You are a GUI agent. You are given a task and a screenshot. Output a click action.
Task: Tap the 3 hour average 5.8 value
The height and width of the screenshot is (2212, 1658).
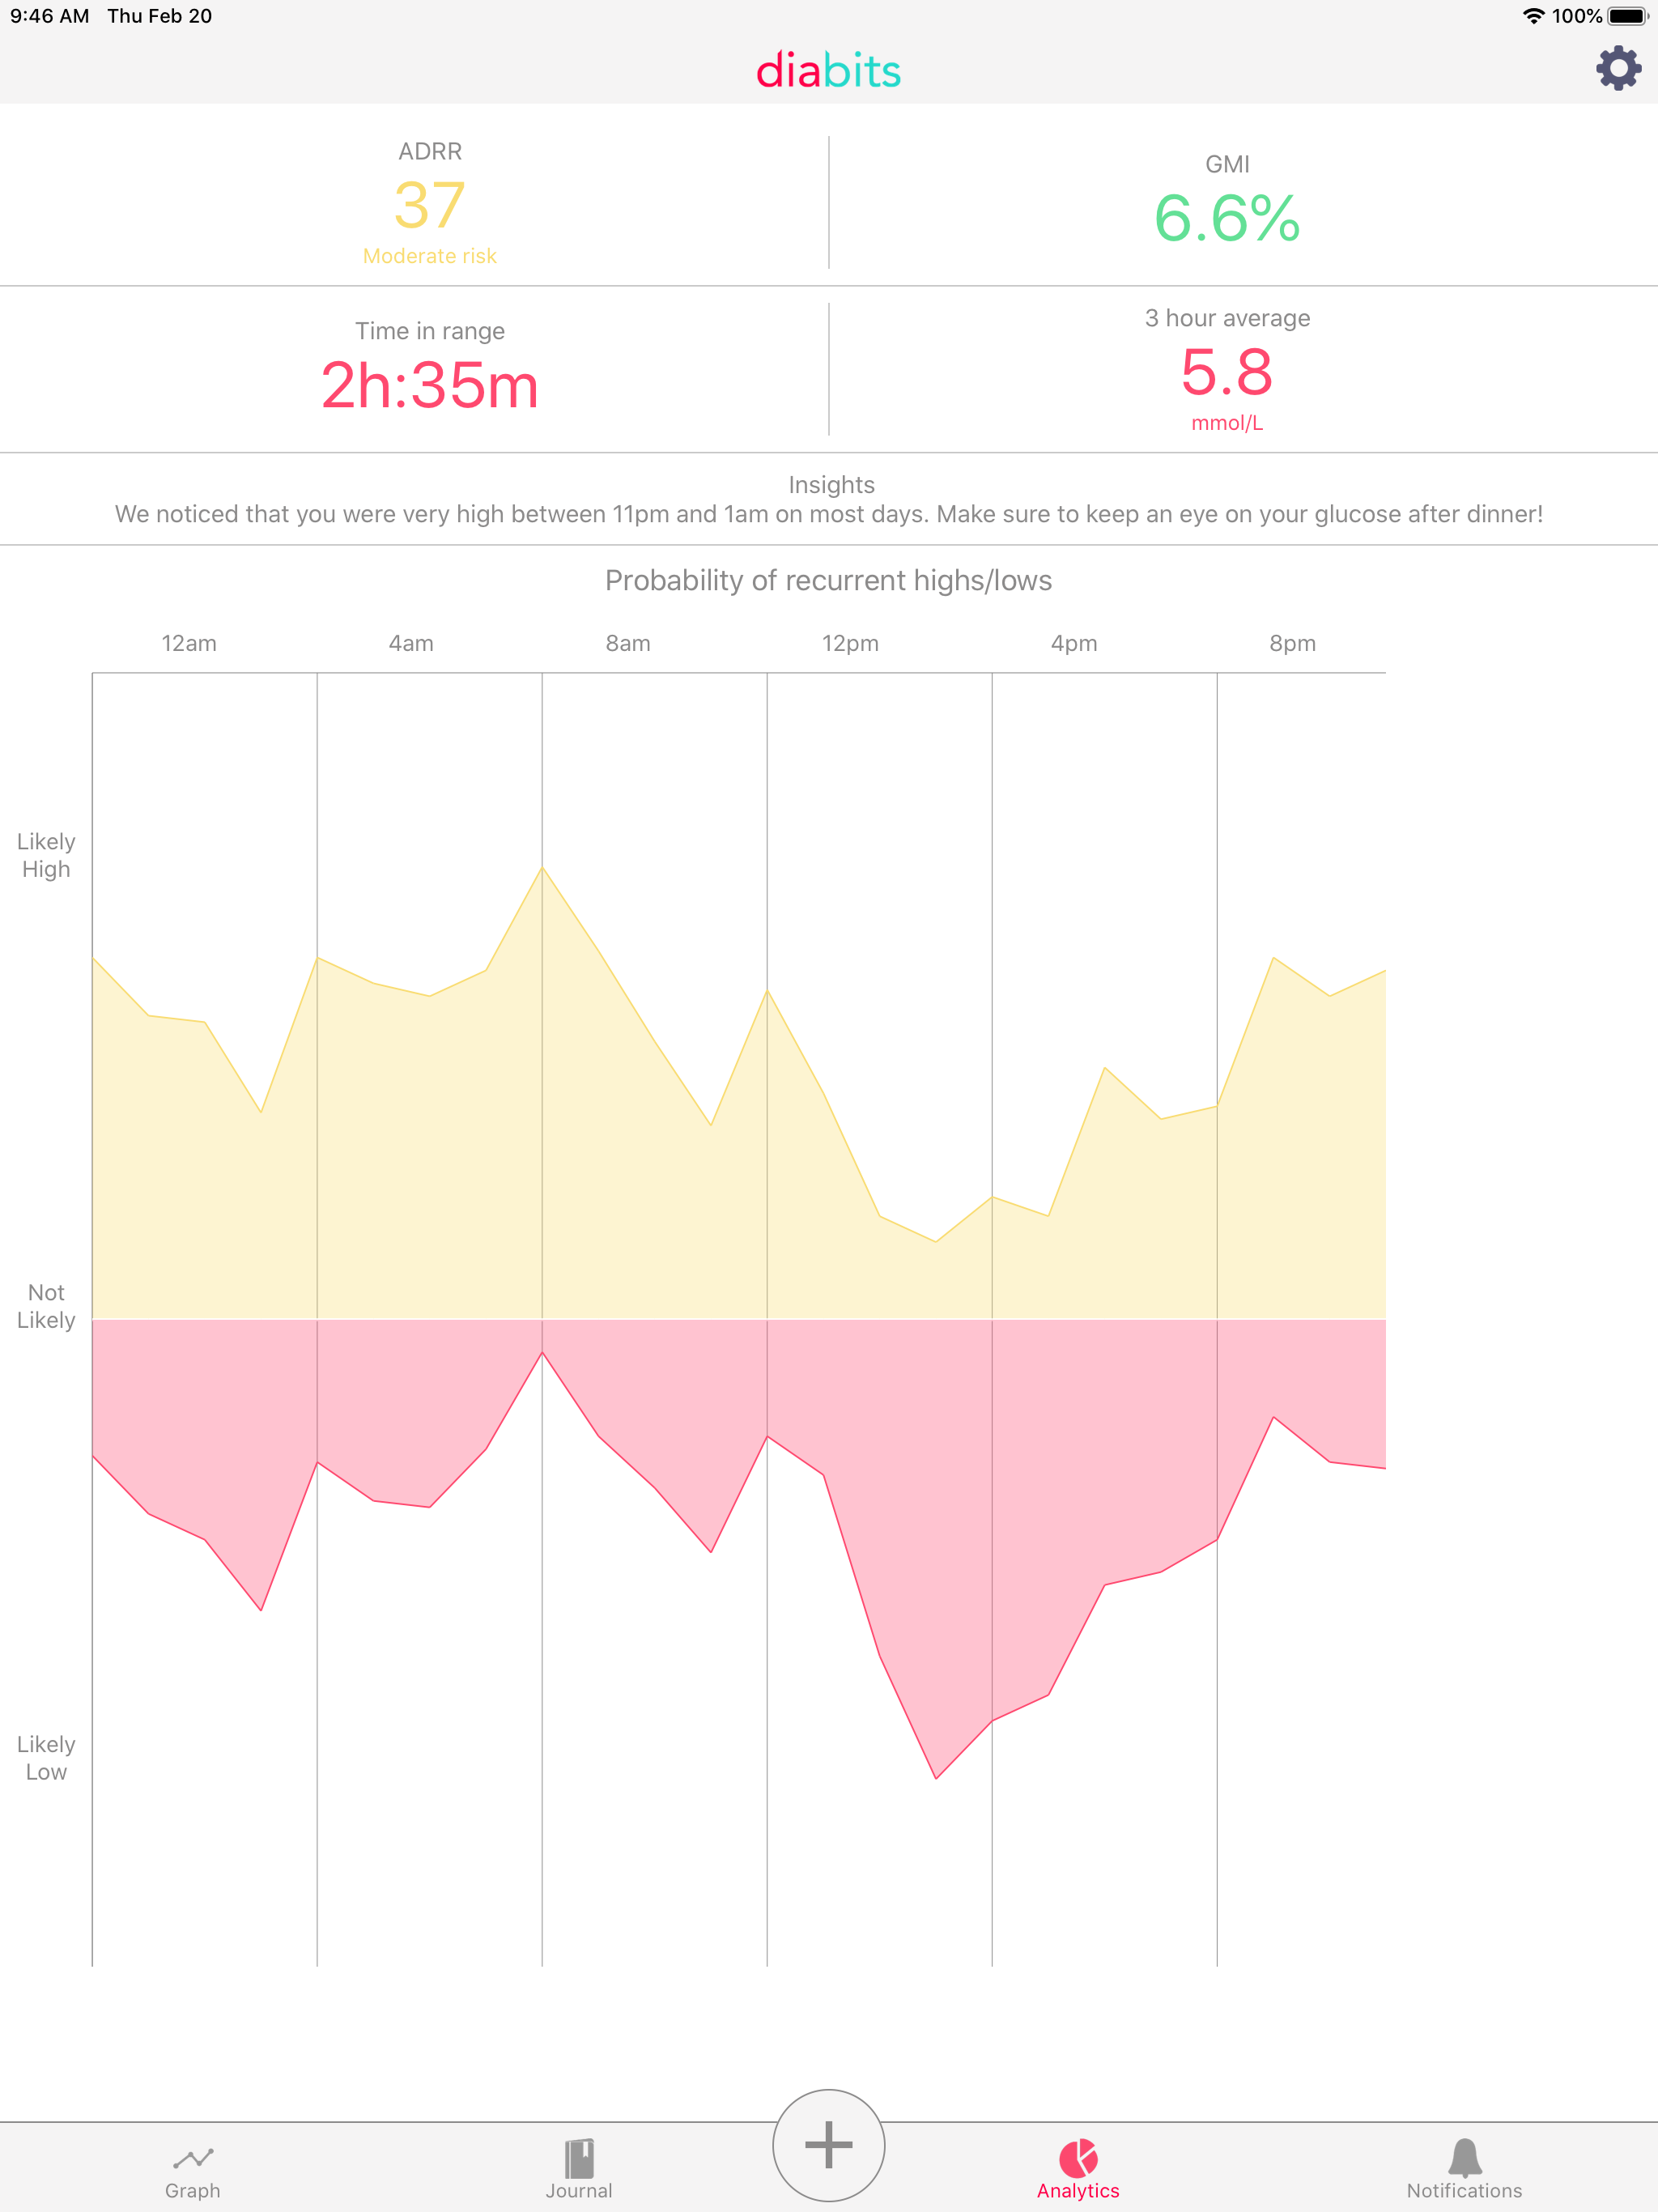pyautogui.click(x=1227, y=372)
